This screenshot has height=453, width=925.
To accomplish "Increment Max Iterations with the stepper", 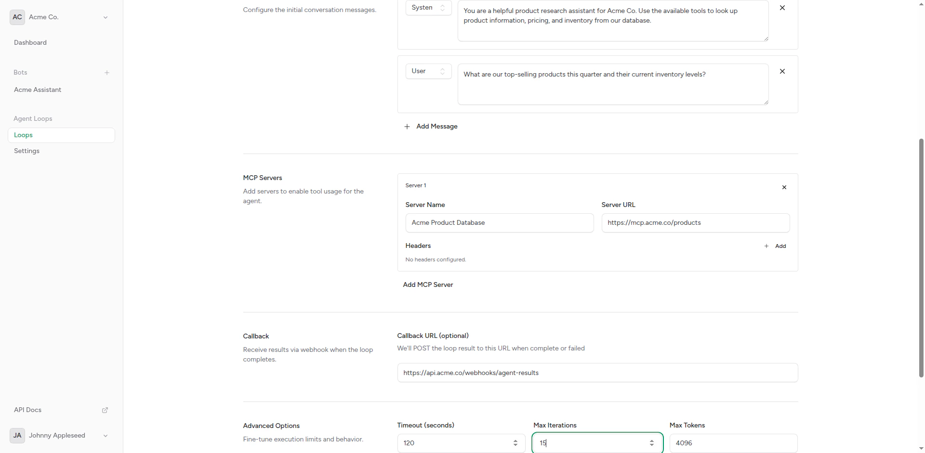I will (x=652, y=440).
